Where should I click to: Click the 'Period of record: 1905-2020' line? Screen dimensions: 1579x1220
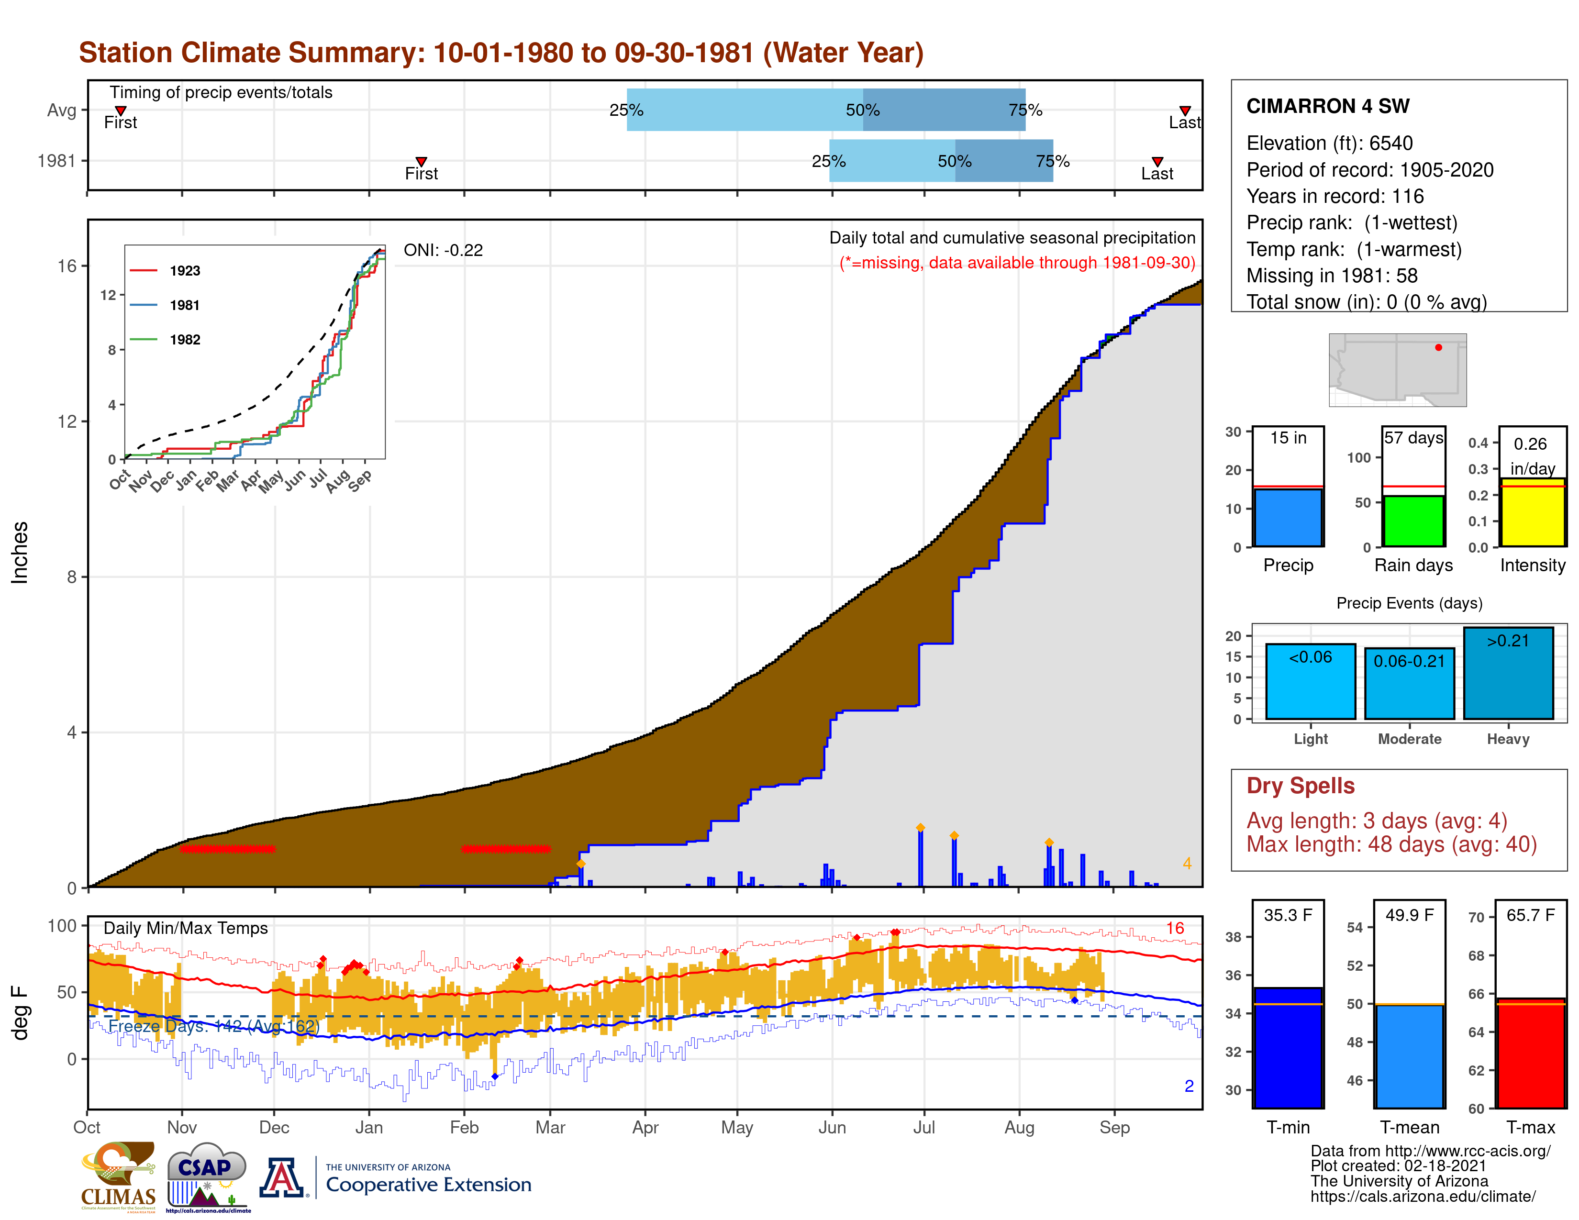coord(1369,170)
